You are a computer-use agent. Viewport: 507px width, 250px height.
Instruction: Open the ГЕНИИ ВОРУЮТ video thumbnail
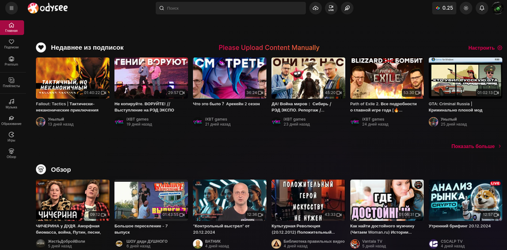[x=151, y=78]
